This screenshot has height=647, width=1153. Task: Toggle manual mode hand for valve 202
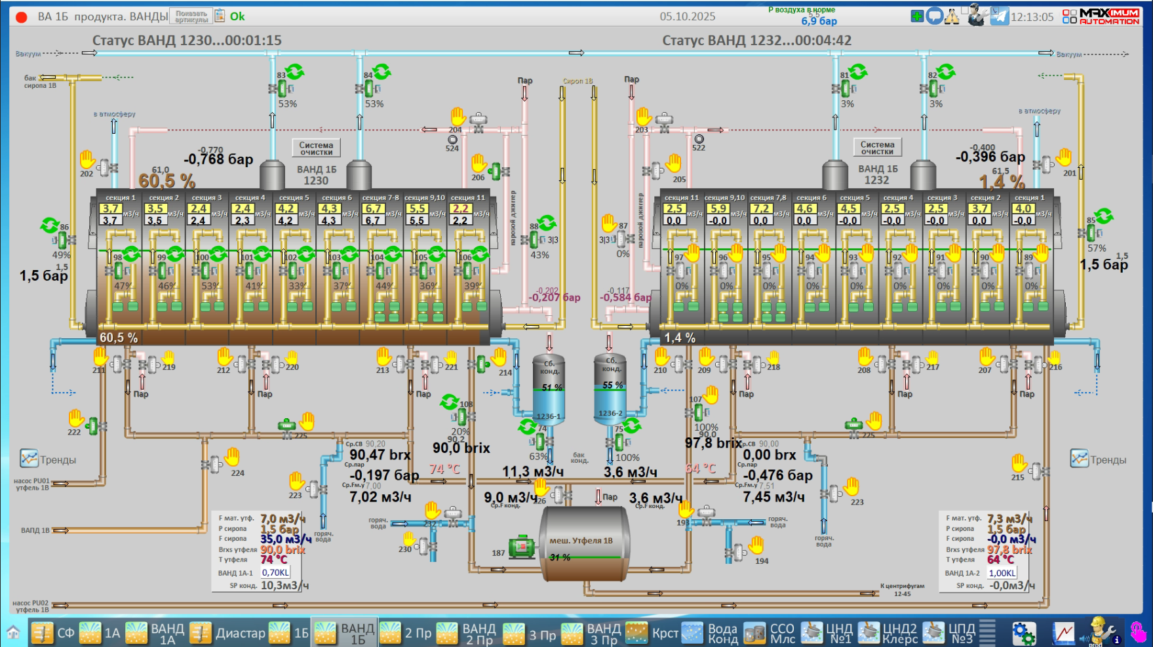pyautogui.click(x=87, y=159)
